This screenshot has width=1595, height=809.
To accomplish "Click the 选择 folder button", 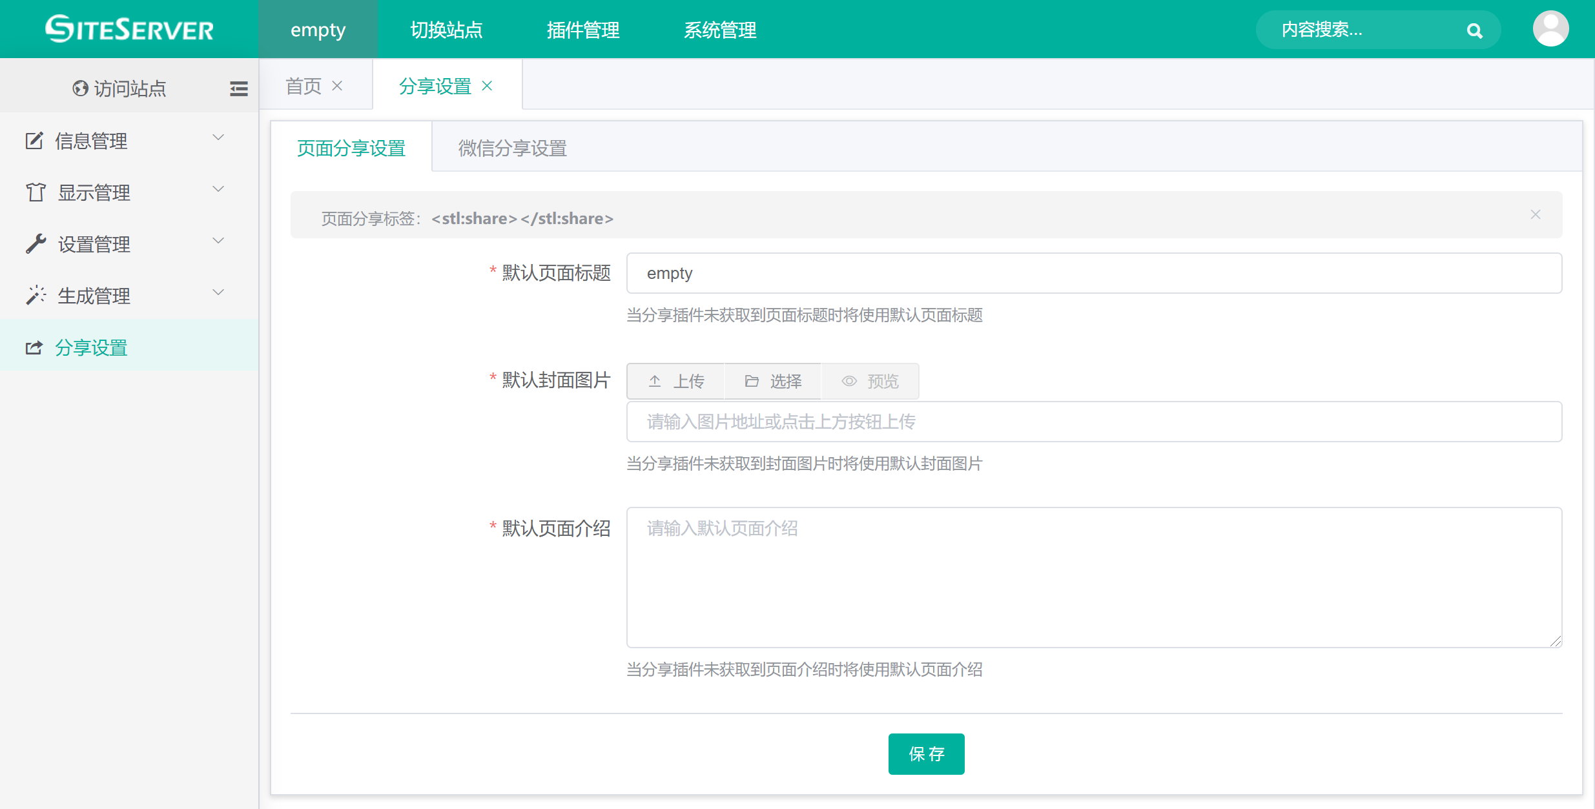I will pos(772,381).
